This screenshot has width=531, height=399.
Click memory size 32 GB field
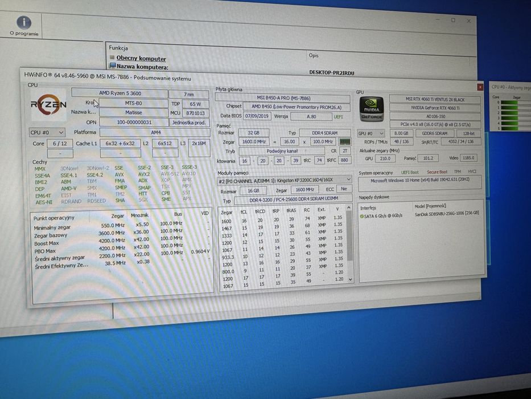(x=253, y=133)
